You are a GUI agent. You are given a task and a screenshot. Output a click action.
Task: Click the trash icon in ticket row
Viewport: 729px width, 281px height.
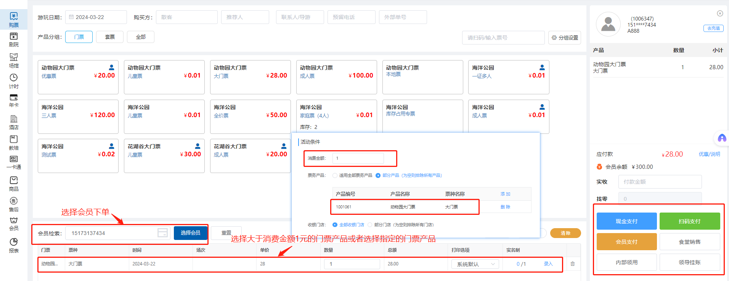(x=572, y=264)
